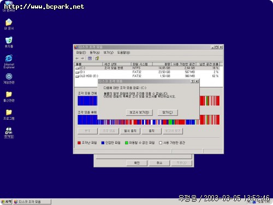The height and width of the screenshot is (205, 273).
Task: Open the 동작(A) menu
Action: tap(94, 52)
